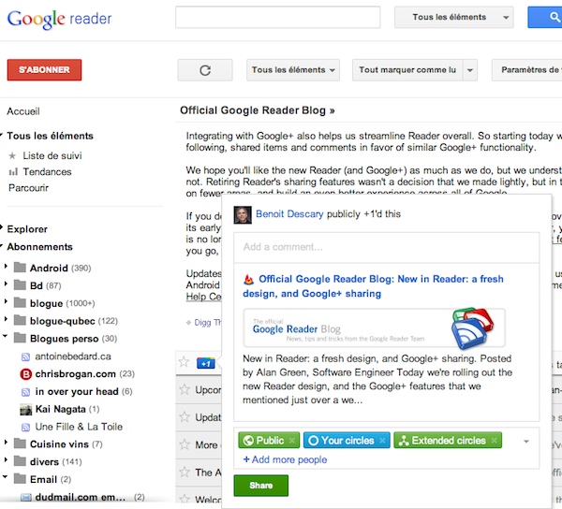This screenshot has width=562, height=509.
Task: Open the Tout marquer comme lu arrow dropdown
Action: pos(470,70)
